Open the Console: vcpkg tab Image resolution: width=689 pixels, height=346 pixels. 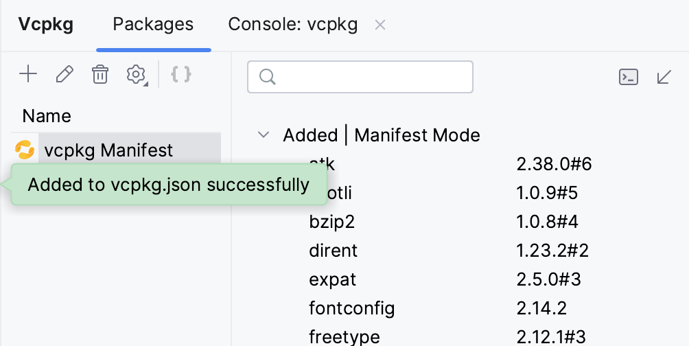click(292, 25)
